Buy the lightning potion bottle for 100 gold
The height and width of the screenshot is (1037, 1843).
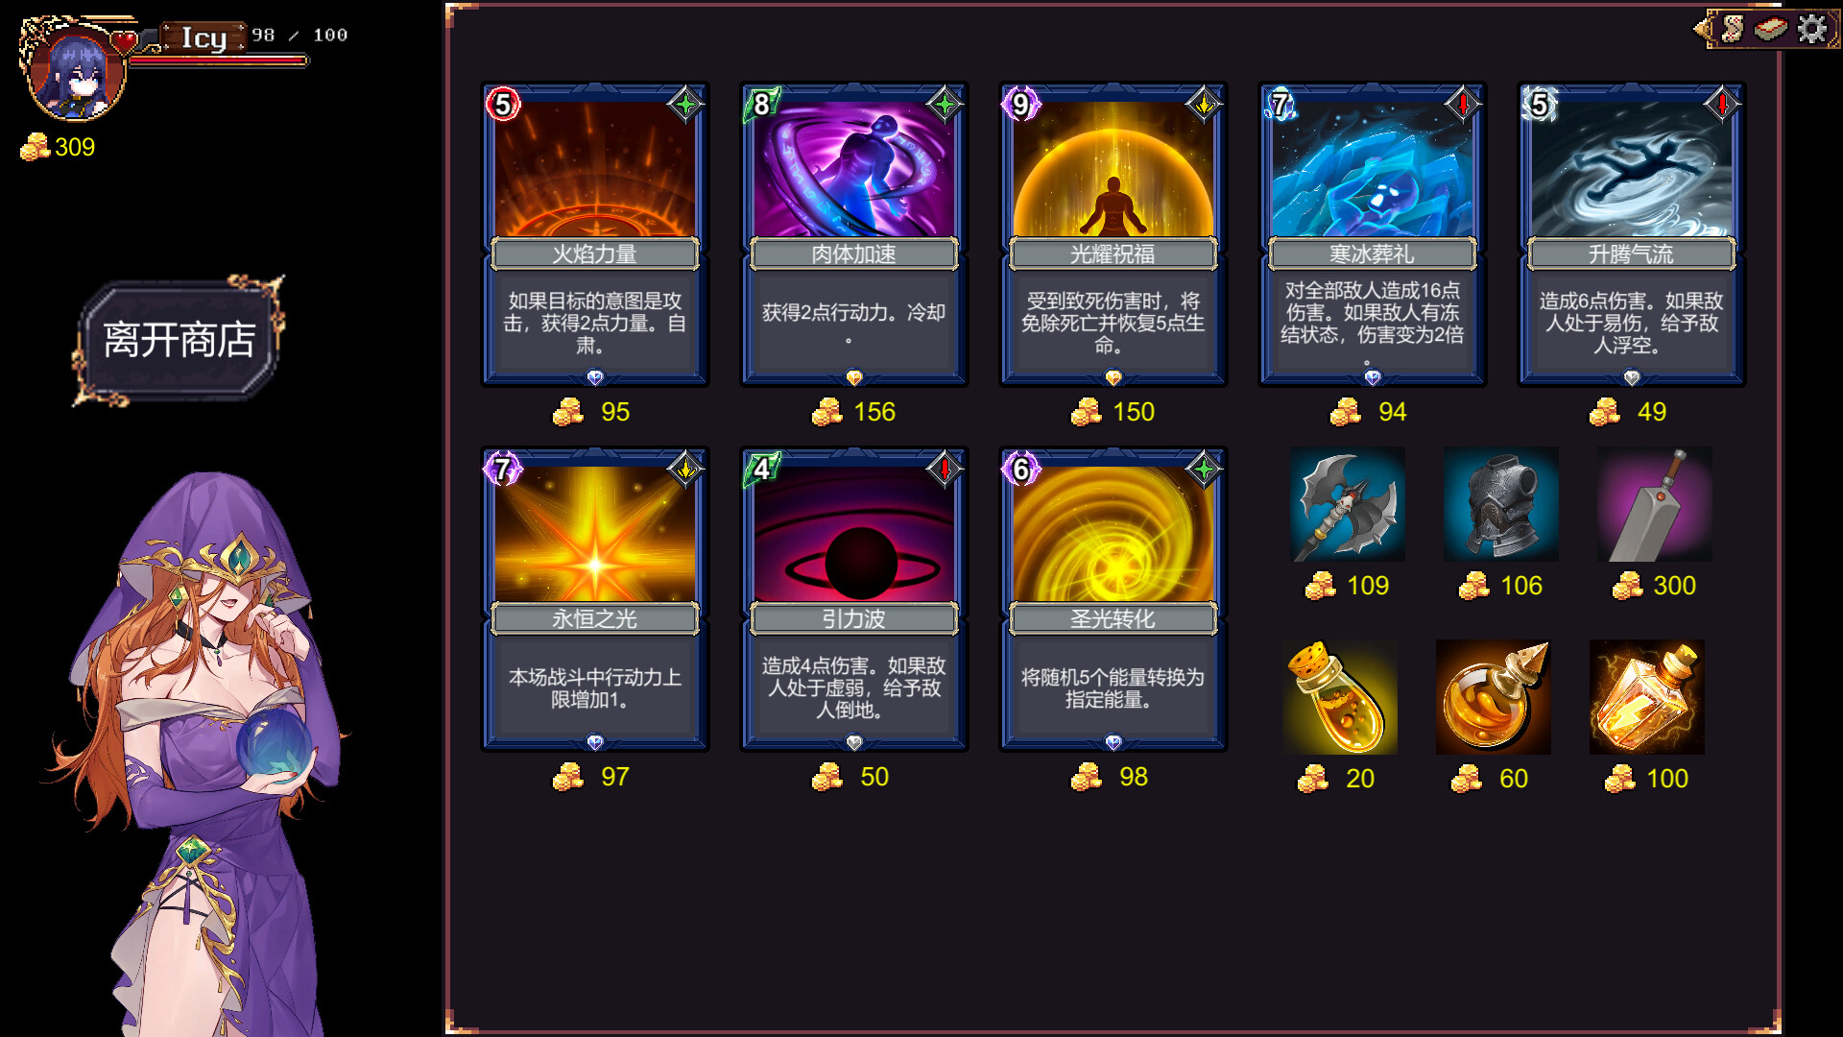tap(1647, 697)
